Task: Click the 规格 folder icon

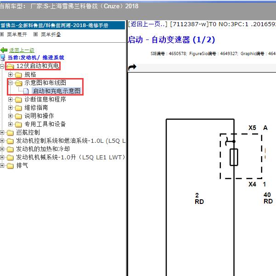Action: click(x=18, y=75)
